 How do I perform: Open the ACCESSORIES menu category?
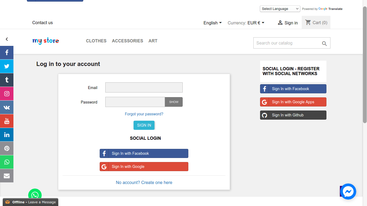click(x=127, y=41)
